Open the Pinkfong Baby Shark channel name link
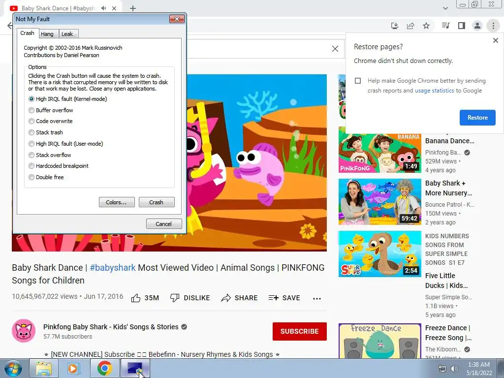Viewport: 504px width, 378px height. tap(111, 327)
